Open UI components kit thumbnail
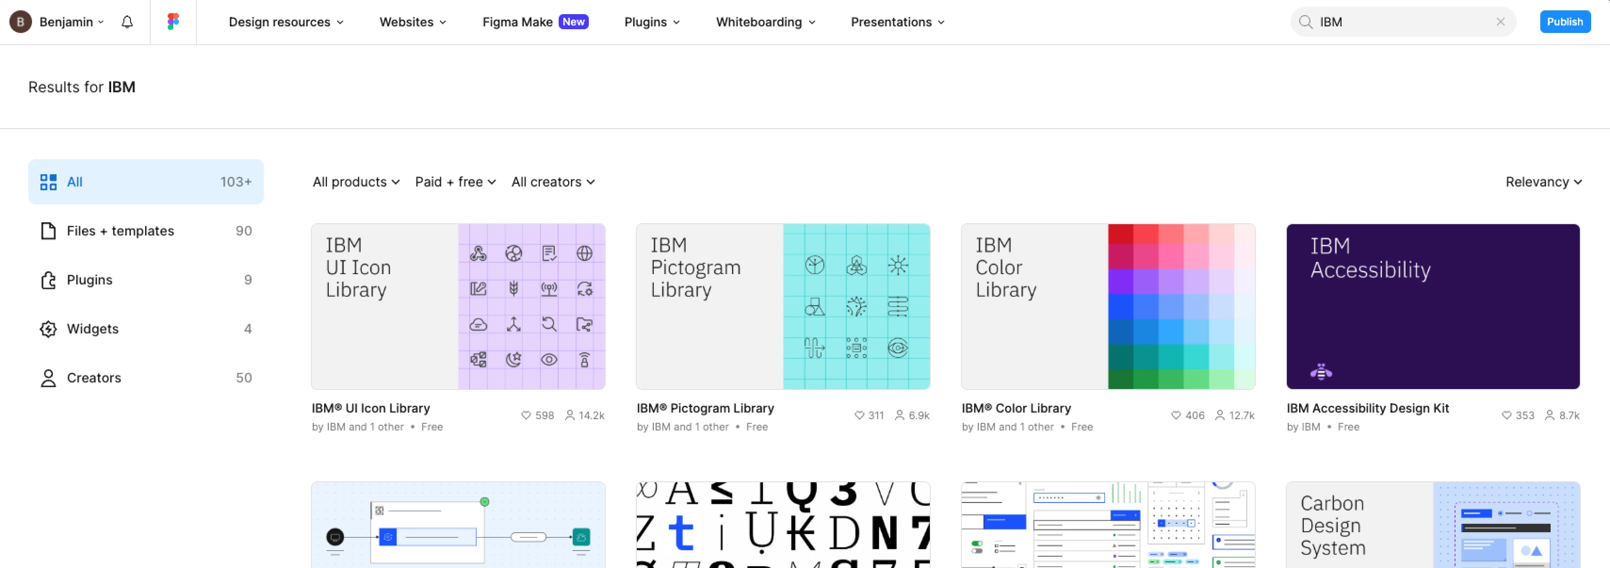The height and width of the screenshot is (568, 1610). click(x=1108, y=525)
